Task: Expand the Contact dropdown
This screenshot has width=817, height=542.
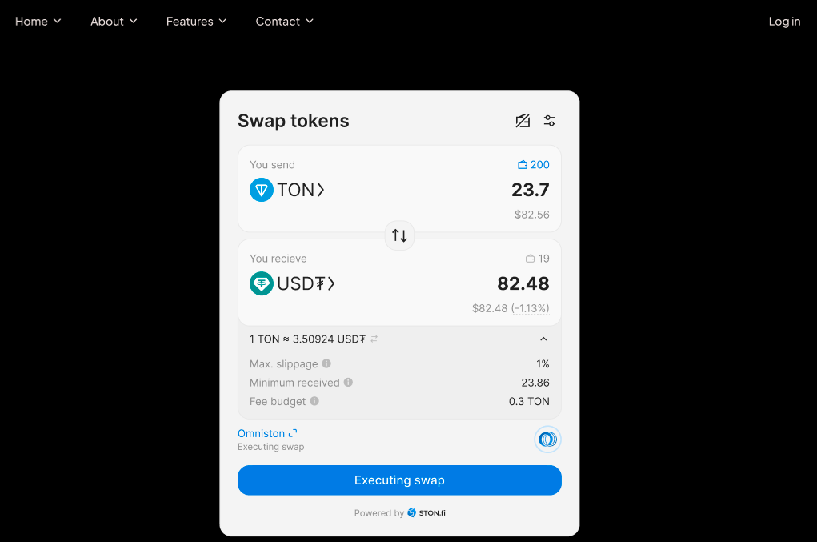Action: 285,22
